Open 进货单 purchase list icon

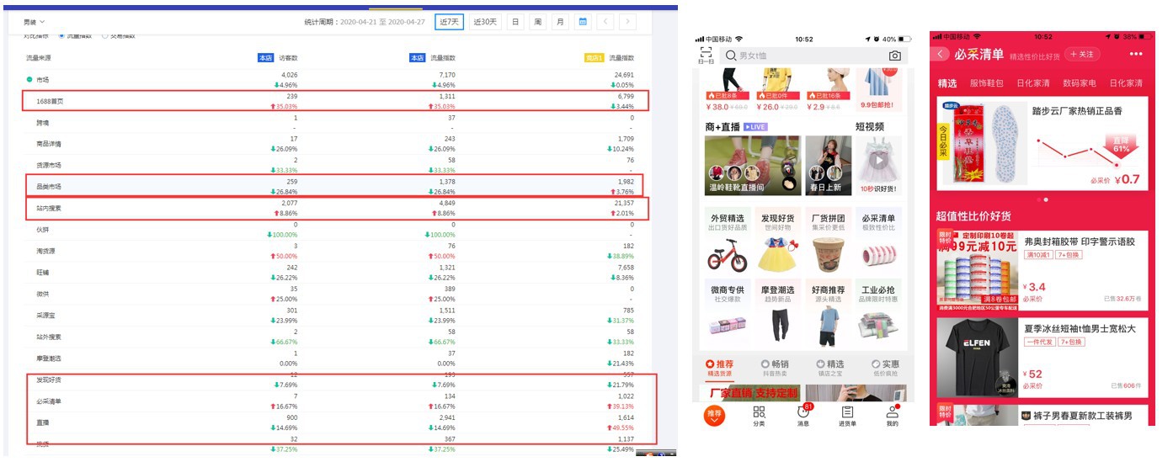tap(847, 415)
